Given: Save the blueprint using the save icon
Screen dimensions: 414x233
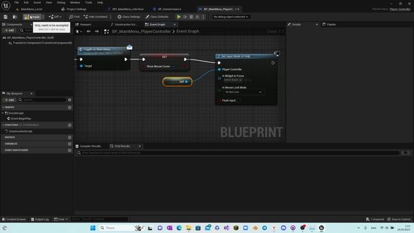Looking at the screenshot, I should point(6,17).
